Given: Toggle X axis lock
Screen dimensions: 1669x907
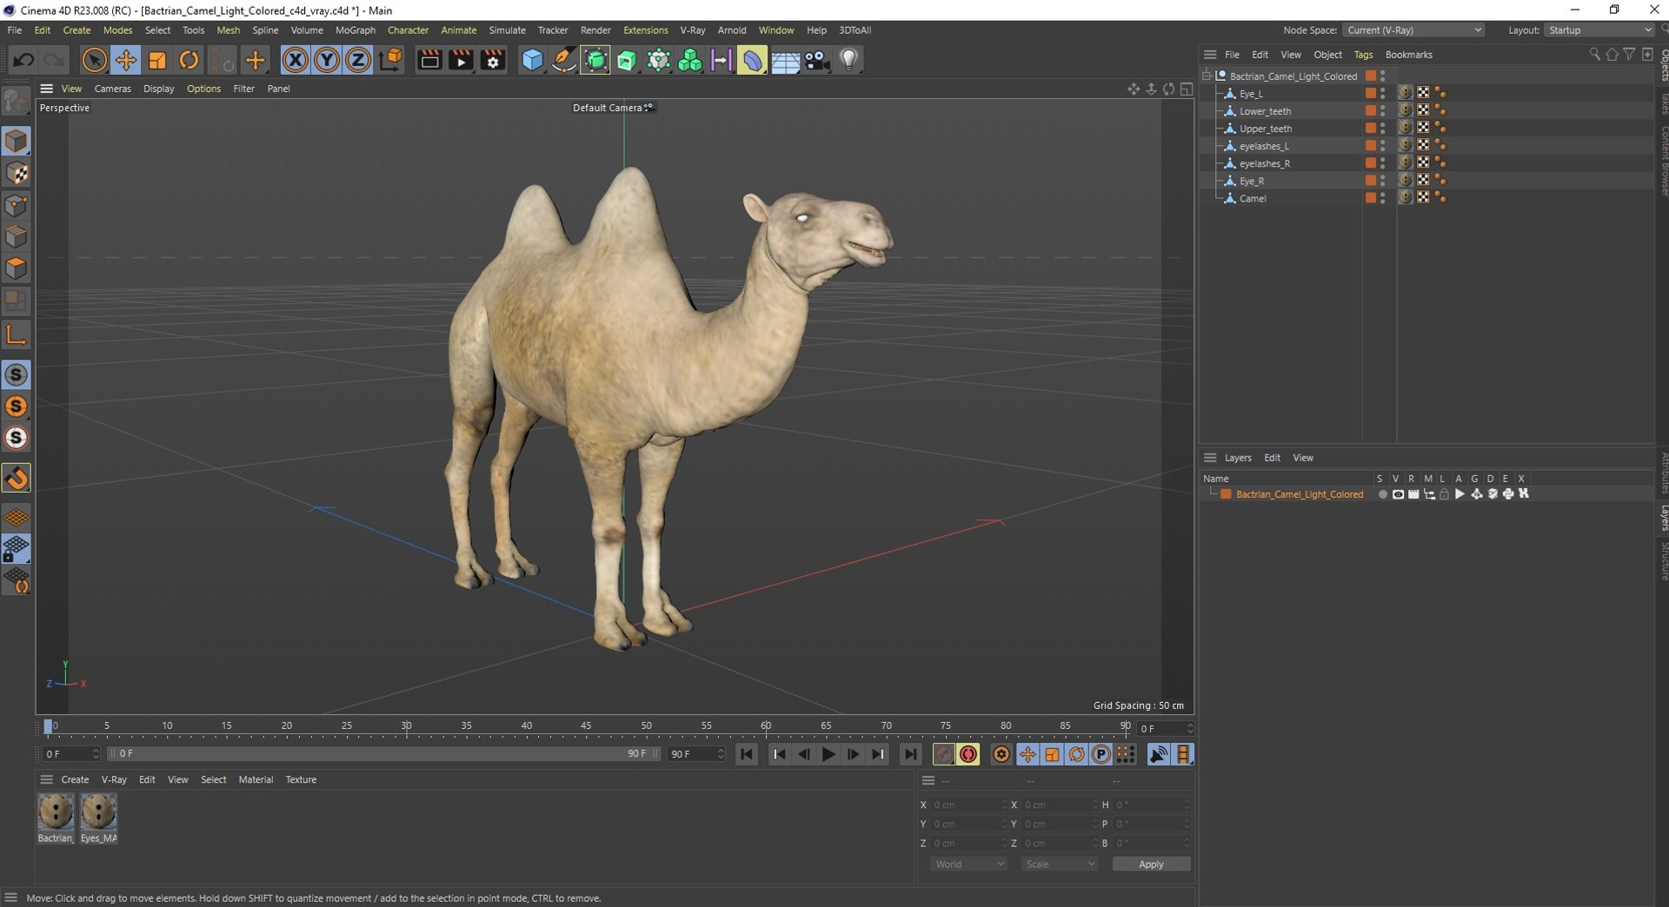Looking at the screenshot, I should [296, 60].
